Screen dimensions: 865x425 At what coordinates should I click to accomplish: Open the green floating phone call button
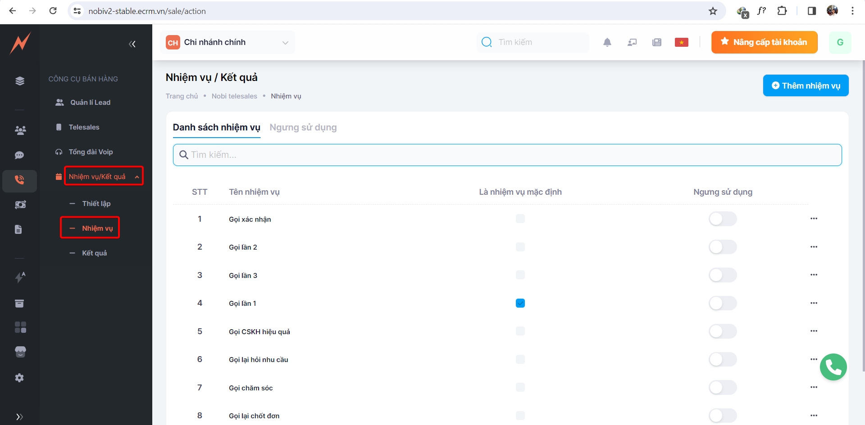click(x=833, y=367)
